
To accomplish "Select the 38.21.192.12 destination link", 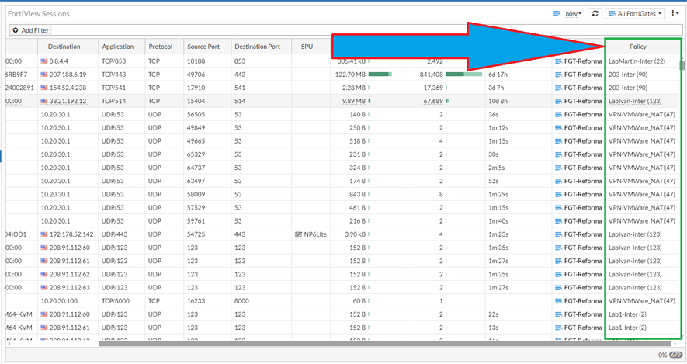I will coord(68,101).
